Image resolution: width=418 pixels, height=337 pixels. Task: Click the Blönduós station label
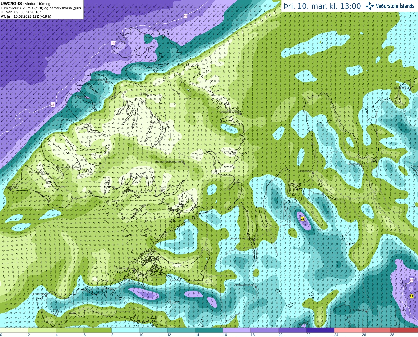306,171
